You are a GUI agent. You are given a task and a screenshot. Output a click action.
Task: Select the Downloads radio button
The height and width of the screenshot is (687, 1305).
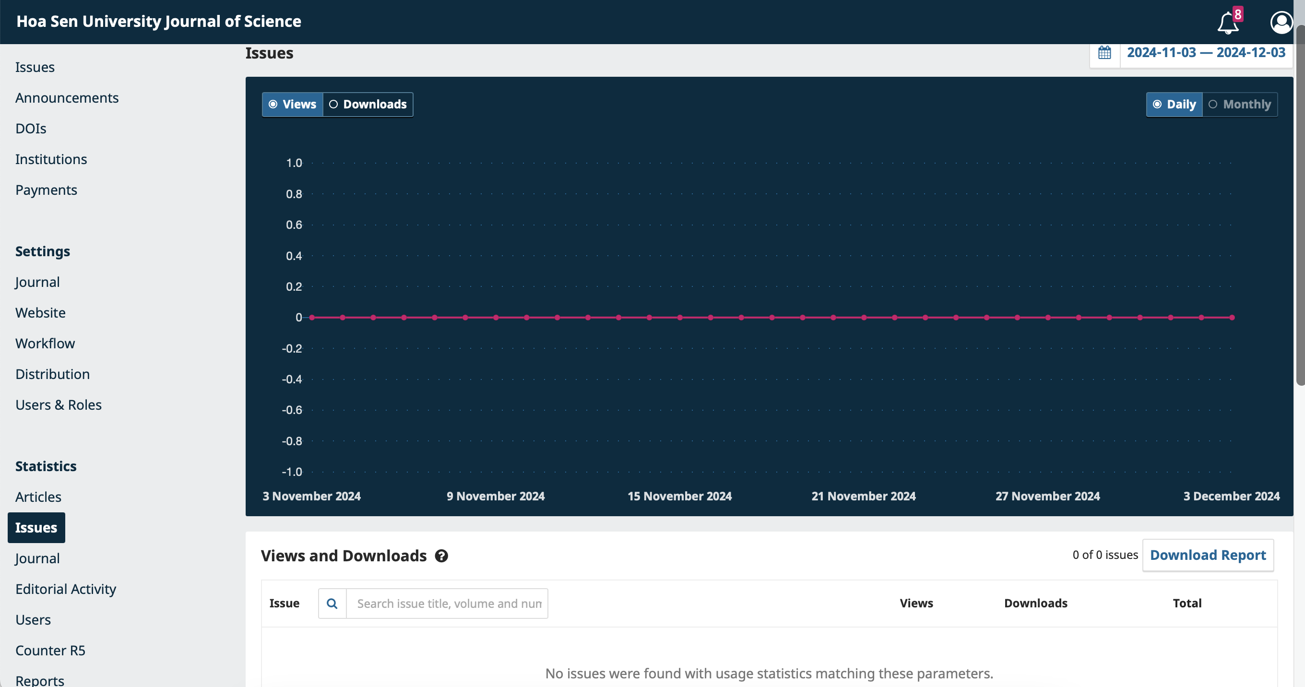[x=368, y=105]
